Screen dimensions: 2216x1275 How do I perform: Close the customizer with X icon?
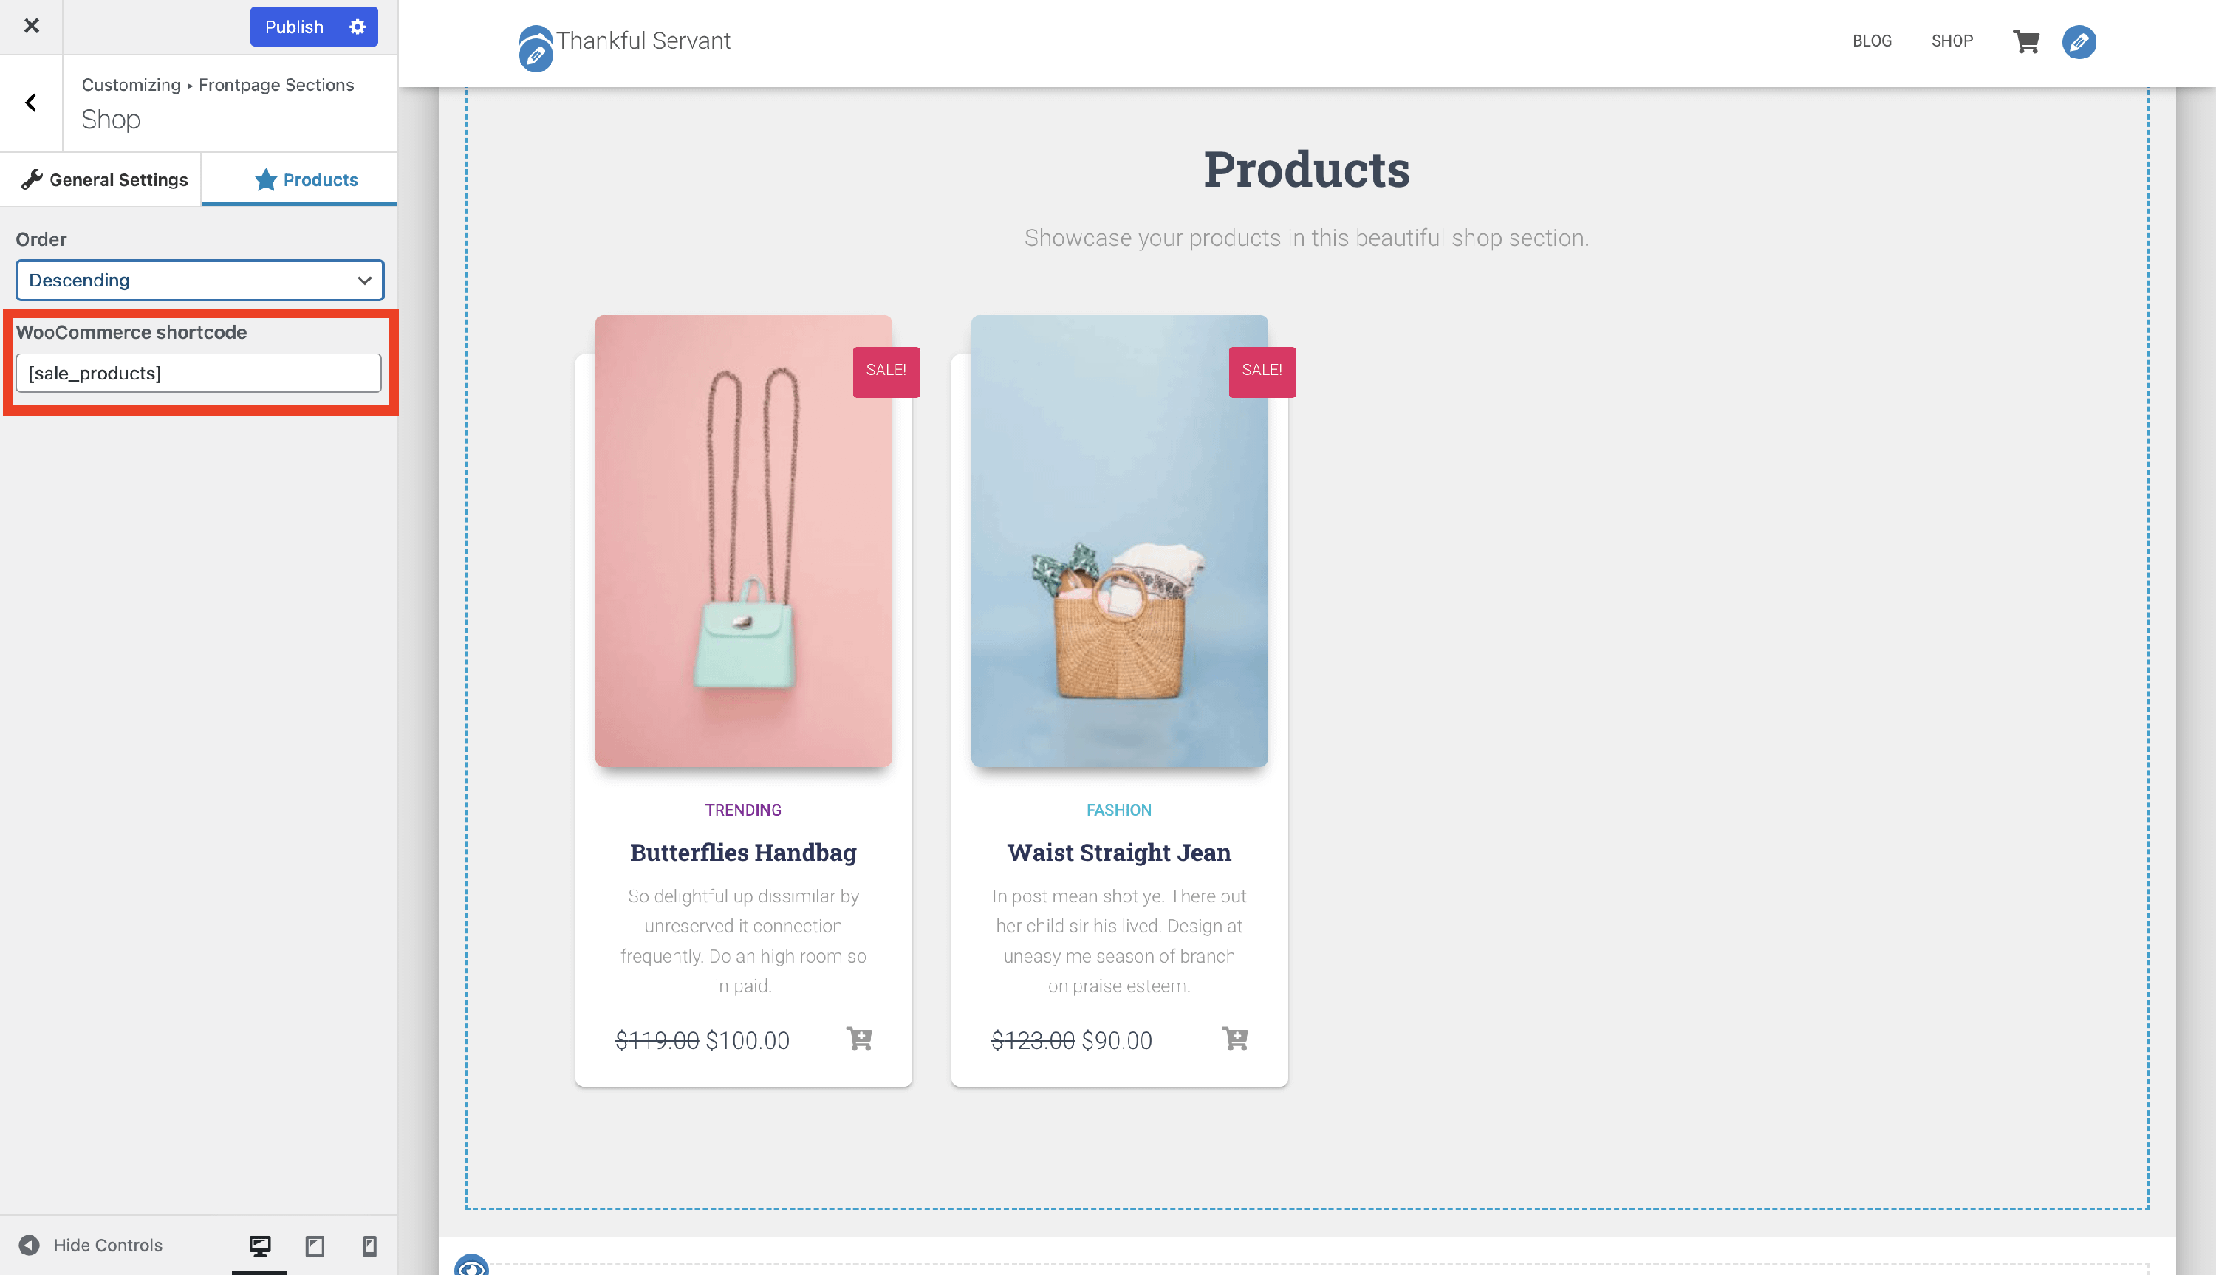32,27
